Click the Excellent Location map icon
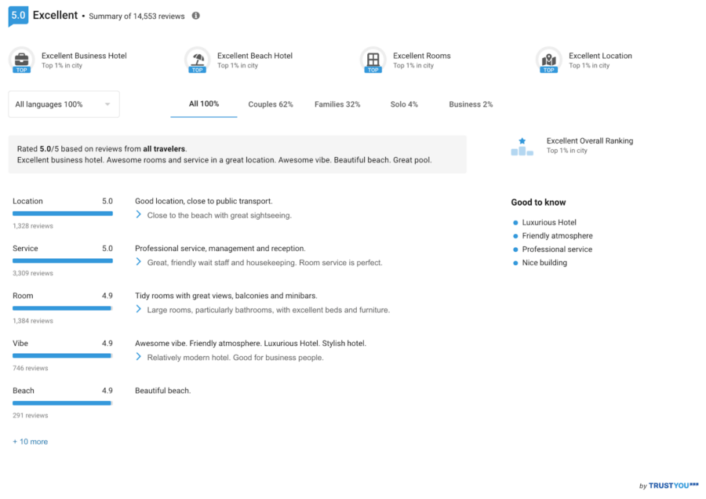 point(548,60)
